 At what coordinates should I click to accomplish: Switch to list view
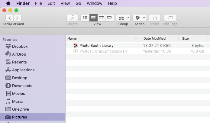pos(93,18)
